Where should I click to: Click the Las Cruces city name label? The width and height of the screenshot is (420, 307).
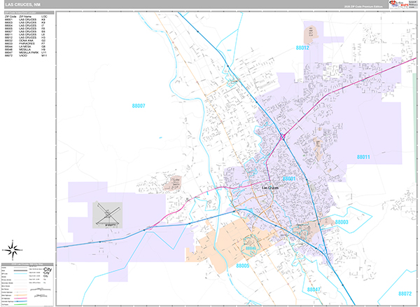[271, 188]
